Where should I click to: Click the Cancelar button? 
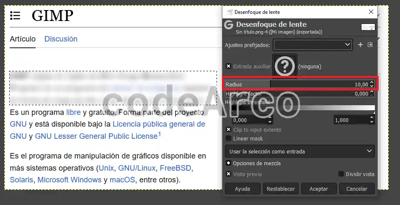tap(357, 189)
